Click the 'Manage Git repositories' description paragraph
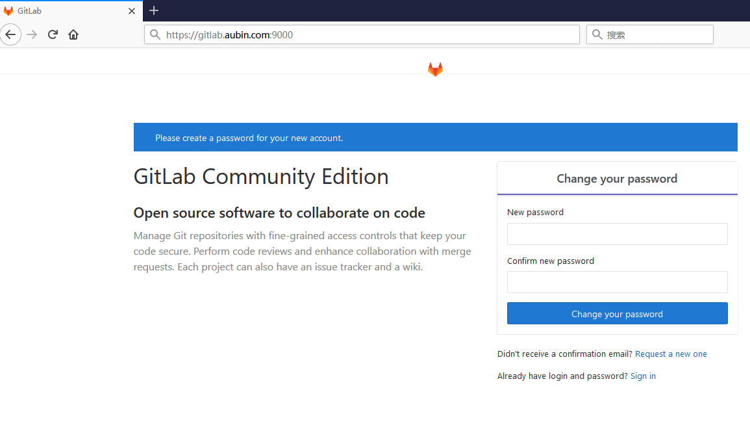This screenshot has height=427, width=750. pos(303,252)
